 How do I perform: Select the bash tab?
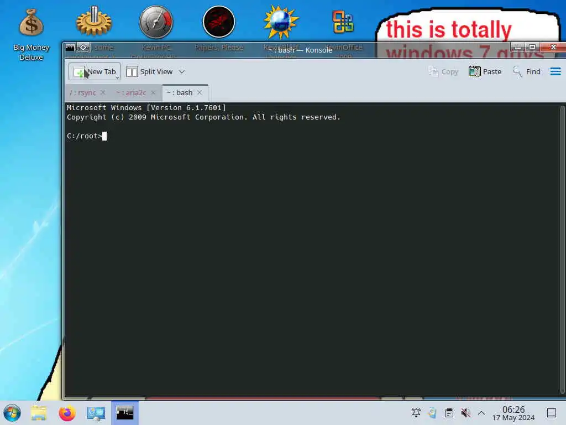[179, 93]
